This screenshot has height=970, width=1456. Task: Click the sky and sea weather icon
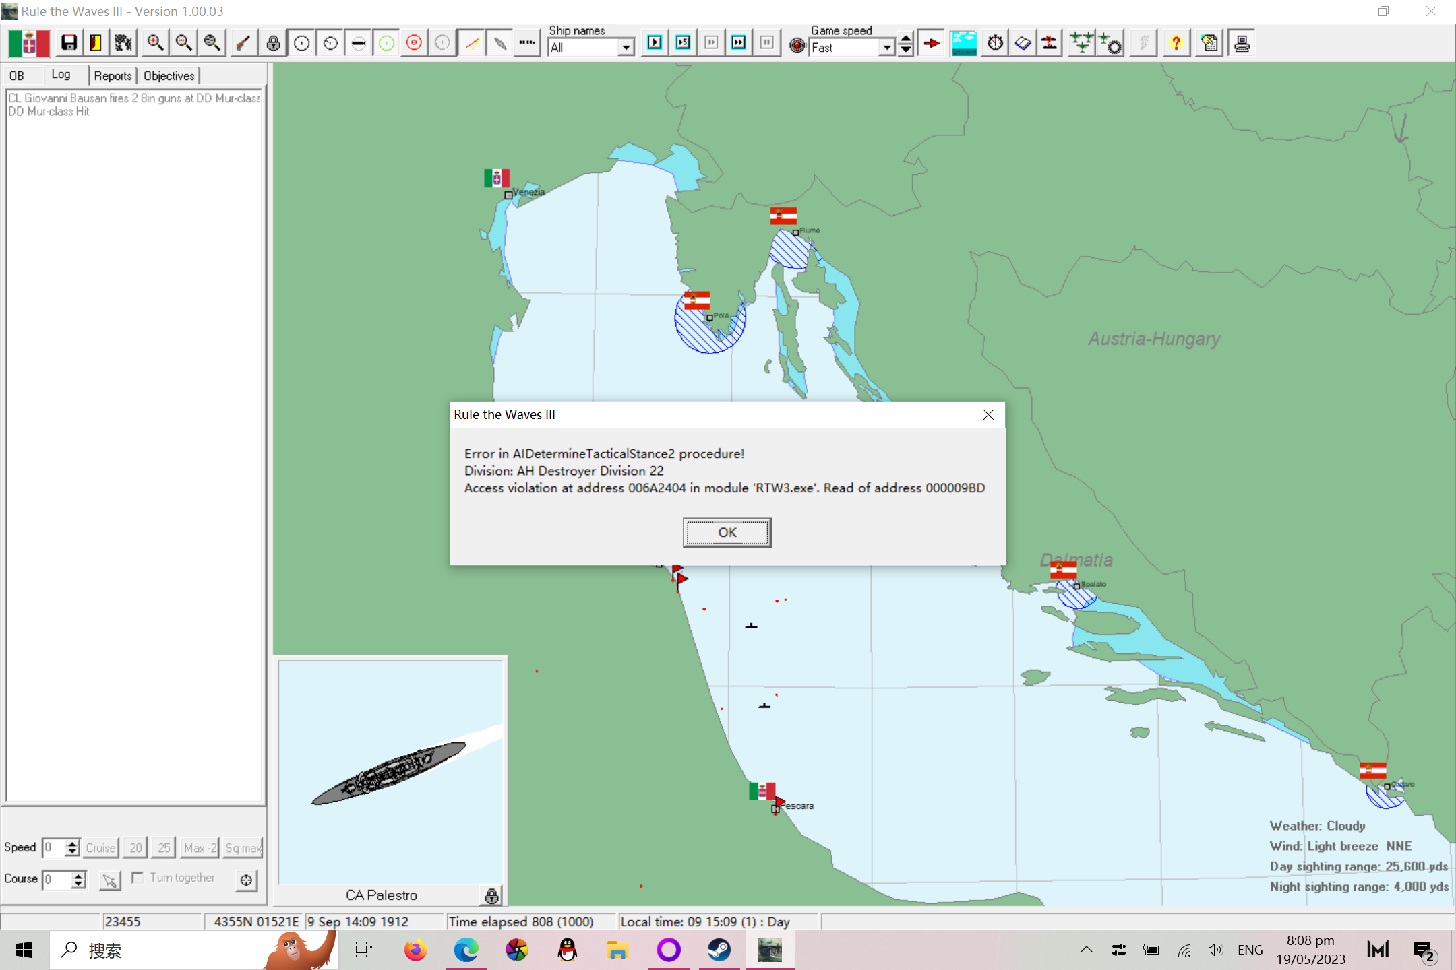tap(964, 44)
